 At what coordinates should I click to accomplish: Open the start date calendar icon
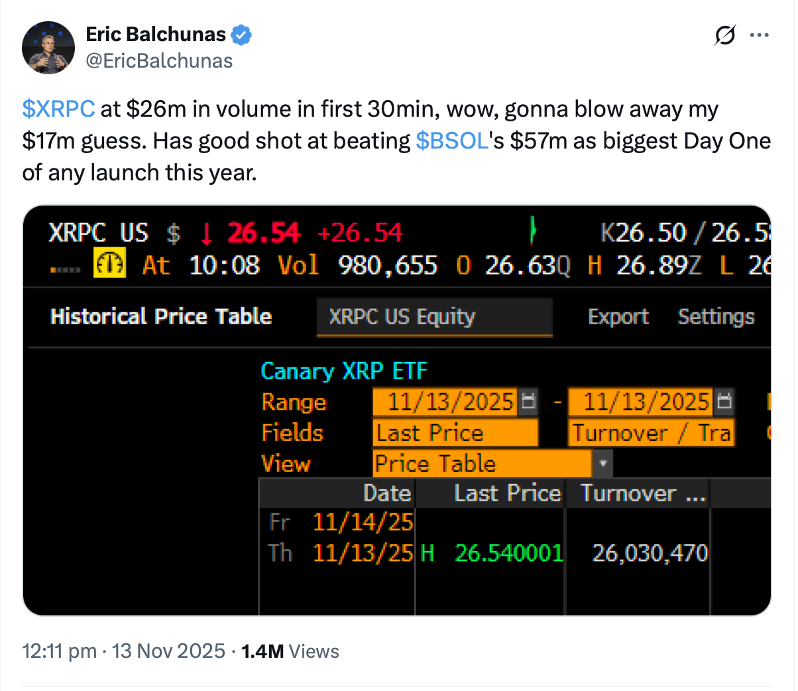[528, 401]
